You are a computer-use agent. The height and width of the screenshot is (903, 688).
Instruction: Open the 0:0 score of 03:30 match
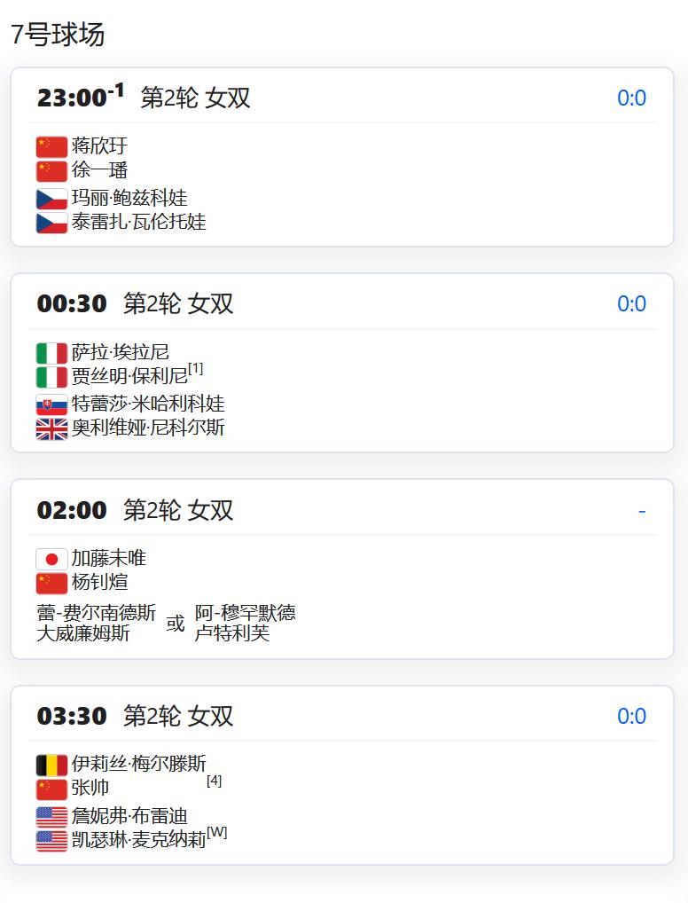[631, 716]
